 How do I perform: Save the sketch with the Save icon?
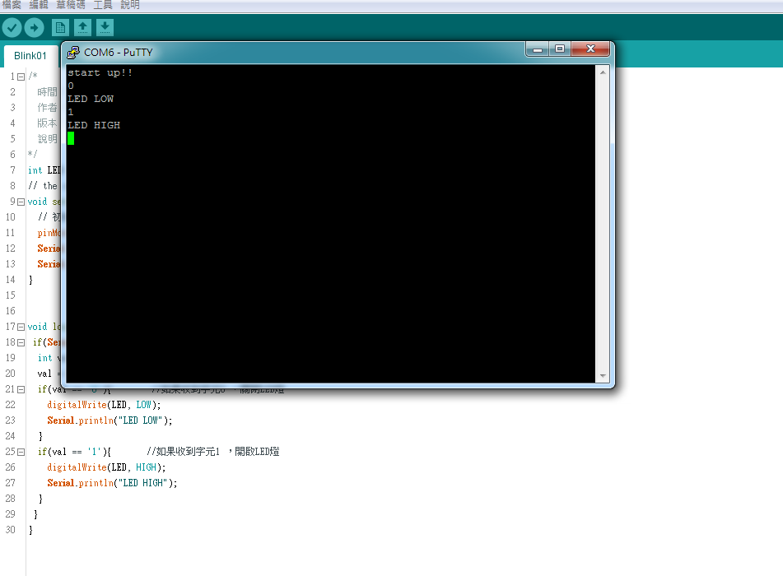[x=105, y=27]
